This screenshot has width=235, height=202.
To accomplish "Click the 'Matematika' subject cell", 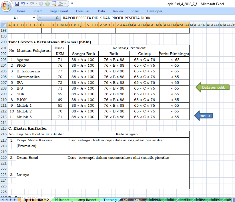I will coord(33,77).
